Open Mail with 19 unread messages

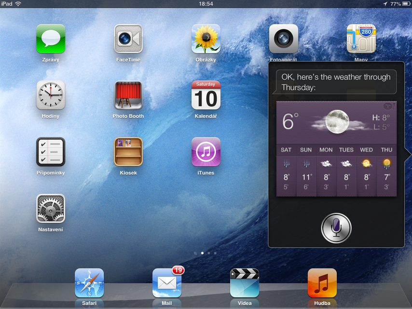coord(167,283)
